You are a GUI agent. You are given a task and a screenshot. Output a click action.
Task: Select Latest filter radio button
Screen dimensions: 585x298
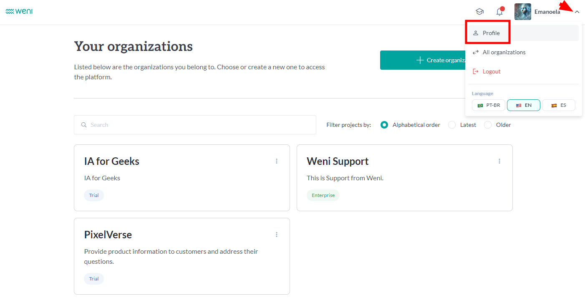point(452,125)
